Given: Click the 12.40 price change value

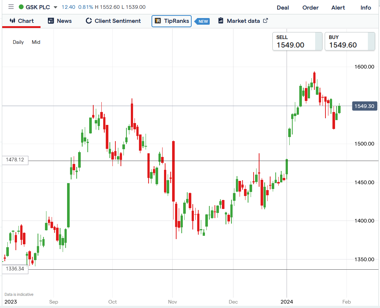Looking at the screenshot, I should tap(68, 7).
